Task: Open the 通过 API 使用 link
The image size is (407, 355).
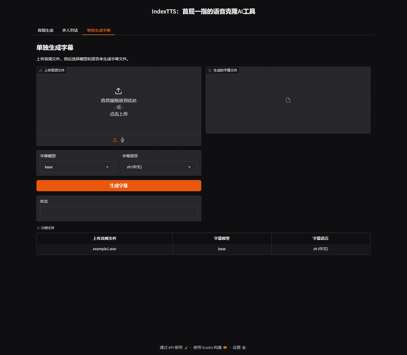Action: [x=174, y=347]
